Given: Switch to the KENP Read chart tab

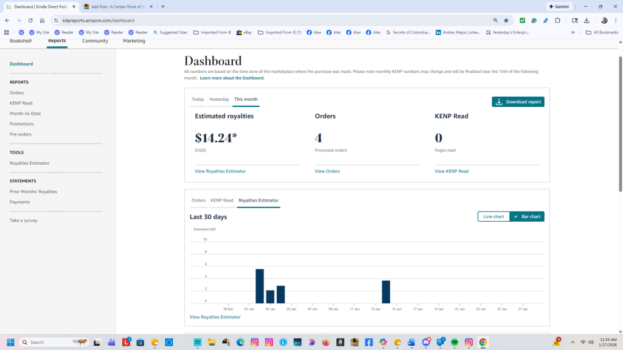Looking at the screenshot, I should click(x=222, y=200).
